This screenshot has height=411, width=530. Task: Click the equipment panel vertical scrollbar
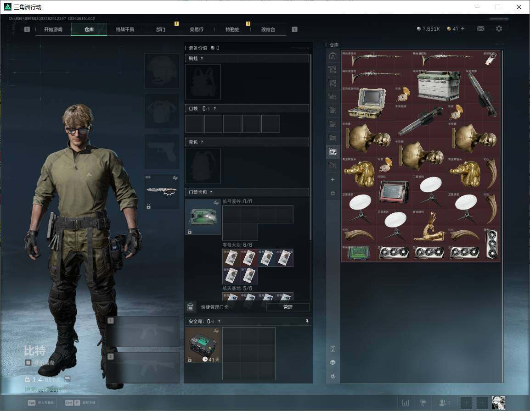point(310,147)
